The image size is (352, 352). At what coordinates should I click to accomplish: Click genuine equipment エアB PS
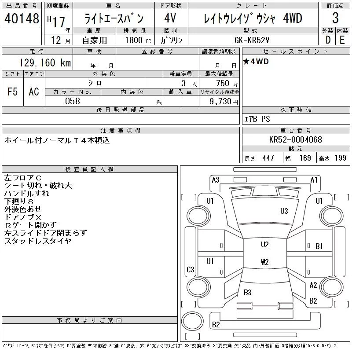click(x=257, y=119)
